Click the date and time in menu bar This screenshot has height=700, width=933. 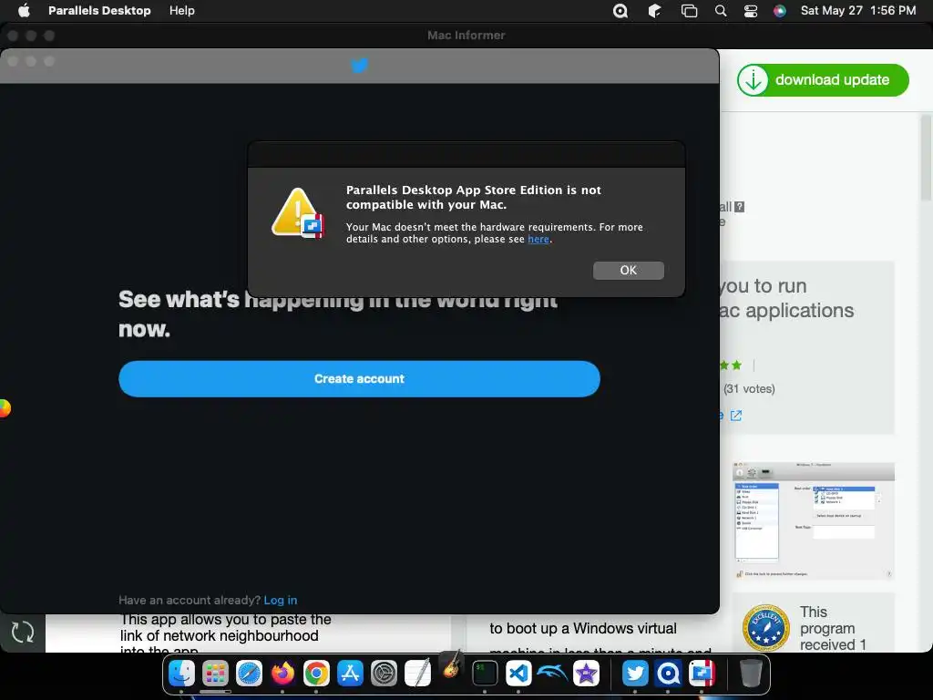point(858,11)
